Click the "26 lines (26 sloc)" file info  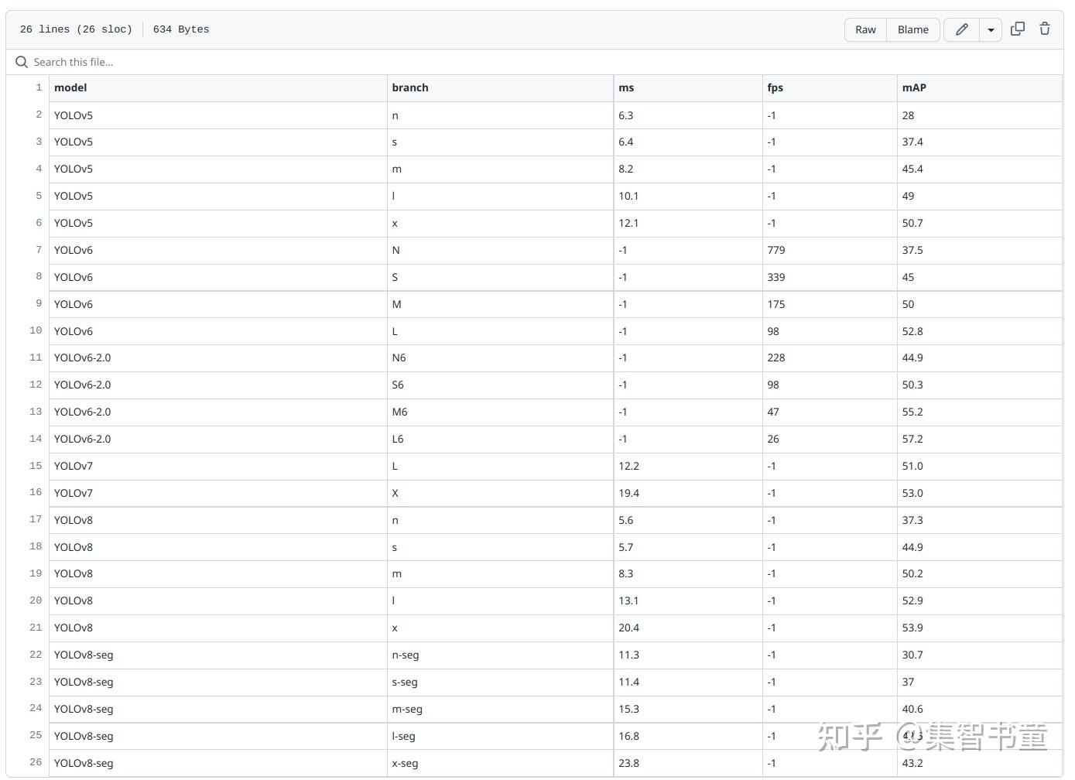[x=76, y=29]
